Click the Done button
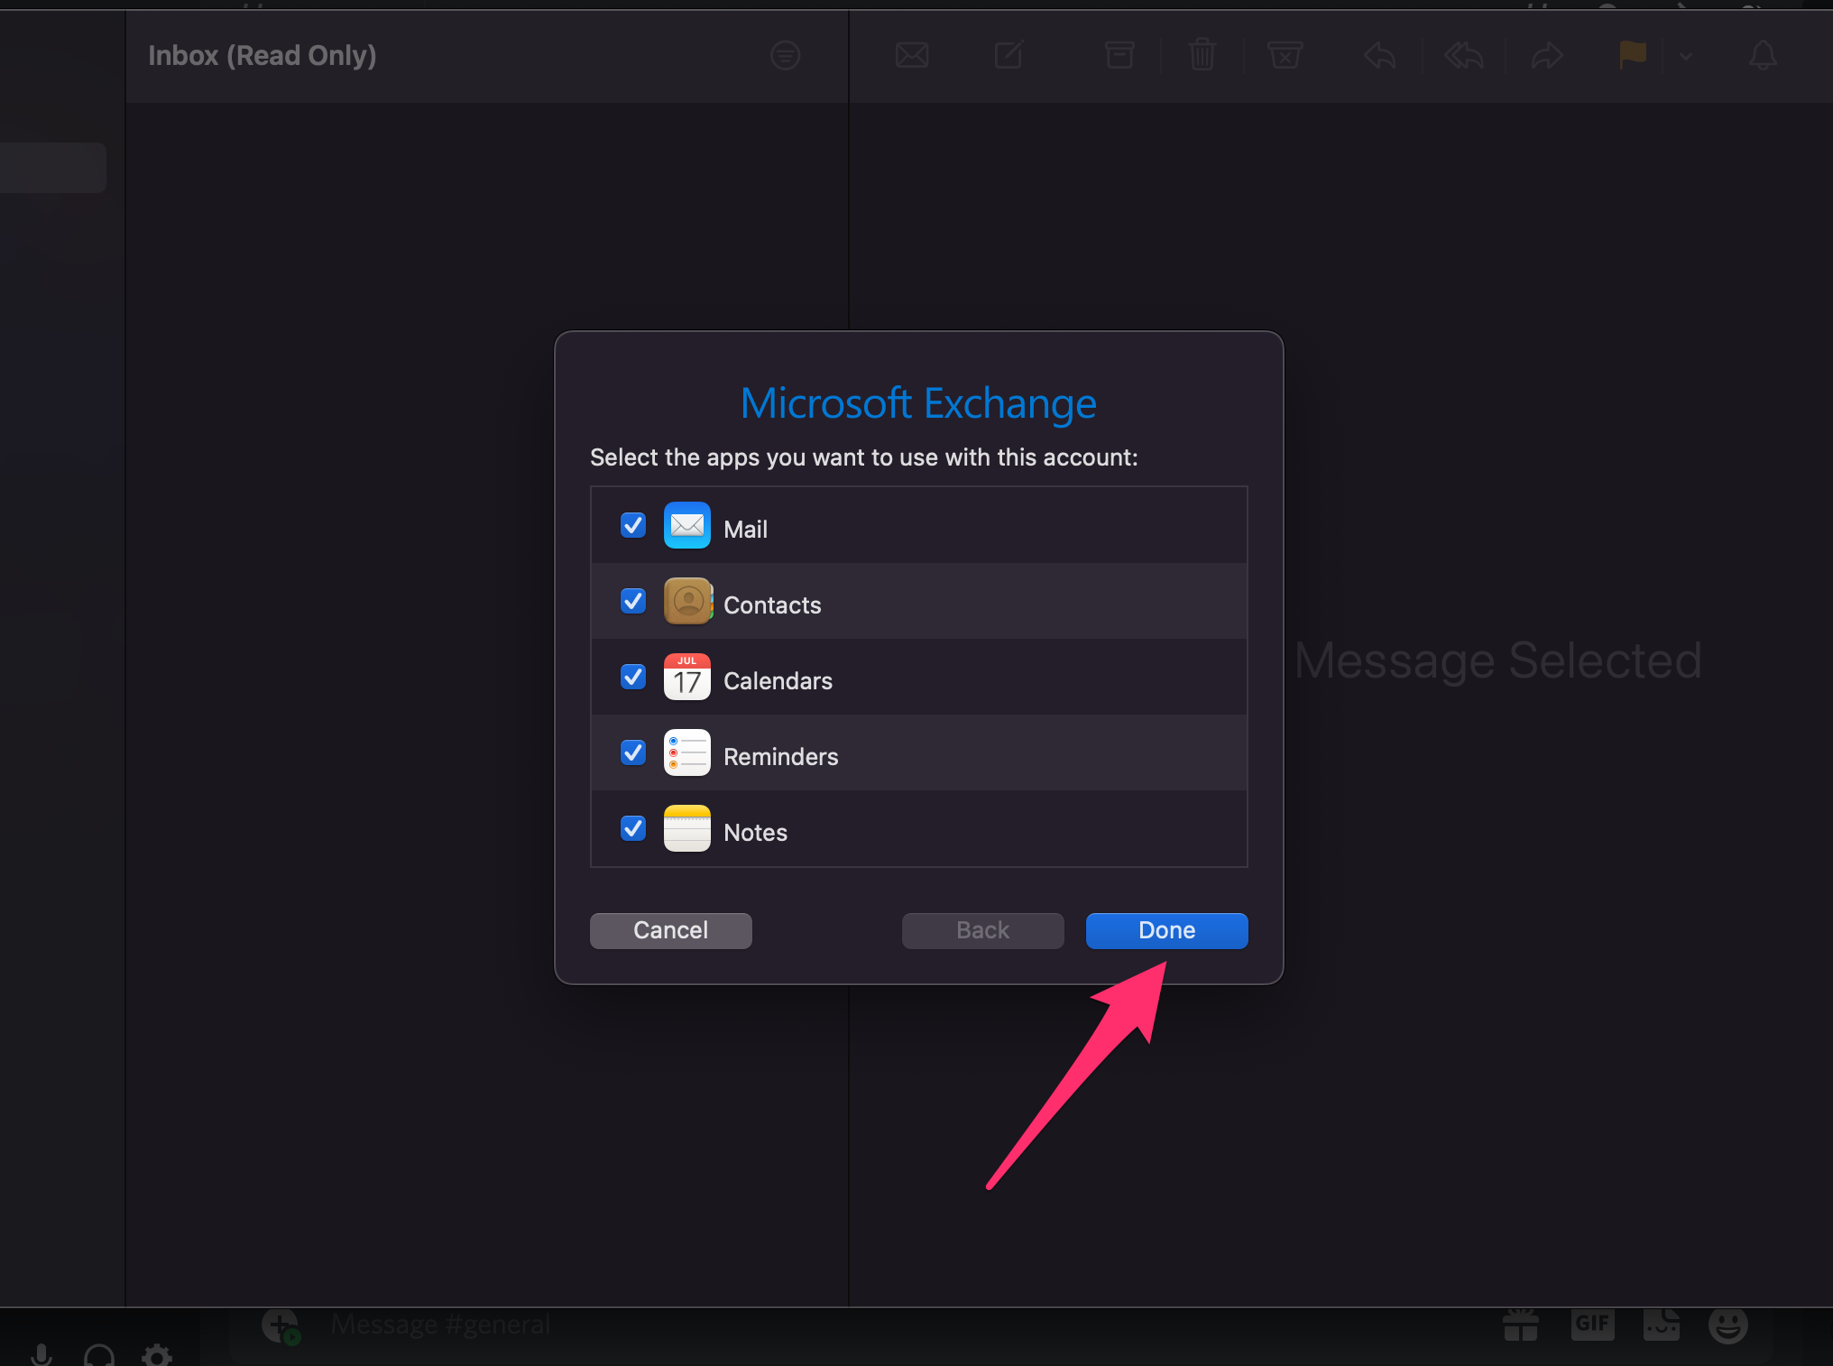The image size is (1833, 1366). click(1166, 930)
